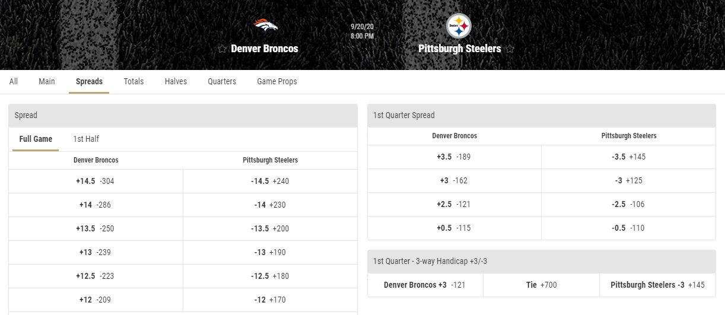Select the Quarters tab
Screen dimensions: 725x315
222,81
